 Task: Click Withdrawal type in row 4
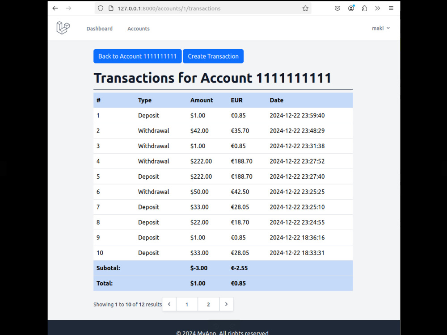(153, 161)
